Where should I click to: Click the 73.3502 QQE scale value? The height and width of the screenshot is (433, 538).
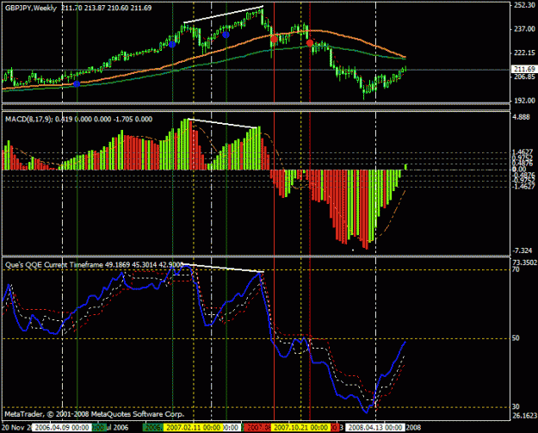524,263
